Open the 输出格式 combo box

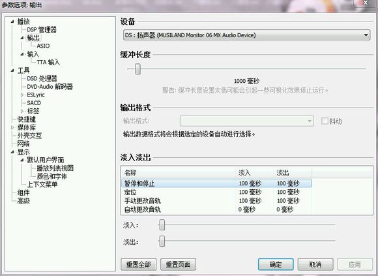click(x=246, y=121)
